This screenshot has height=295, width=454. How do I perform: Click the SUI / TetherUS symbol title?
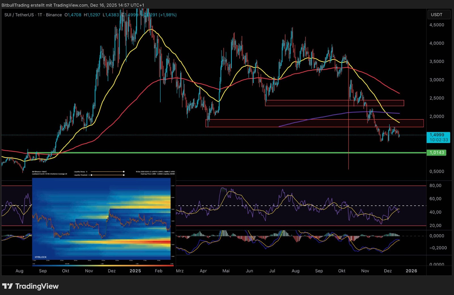click(19, 15)
